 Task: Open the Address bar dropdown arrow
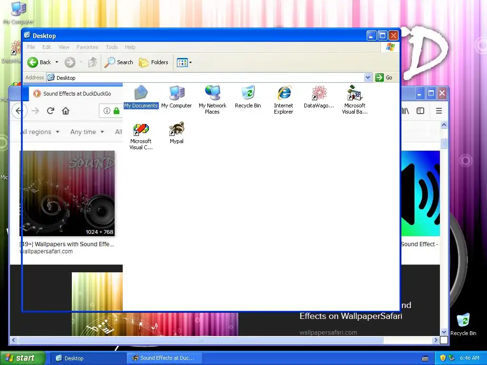368,77
